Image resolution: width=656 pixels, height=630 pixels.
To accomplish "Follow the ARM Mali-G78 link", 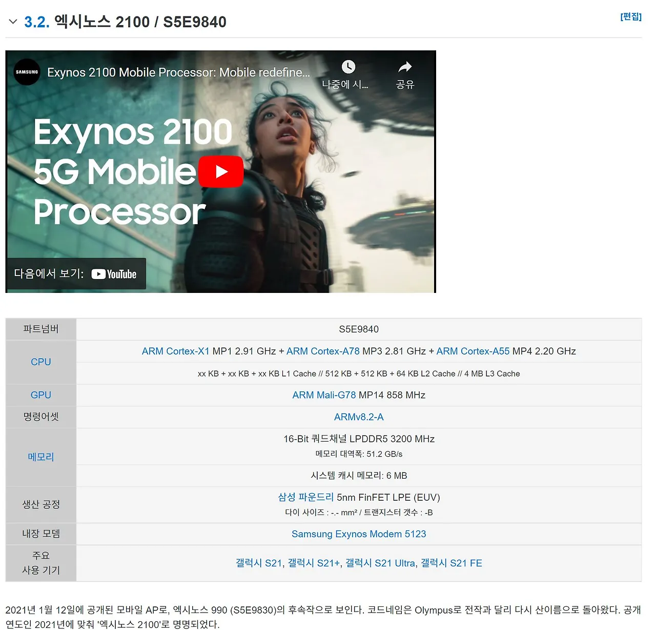I will (x=324, y=395).
